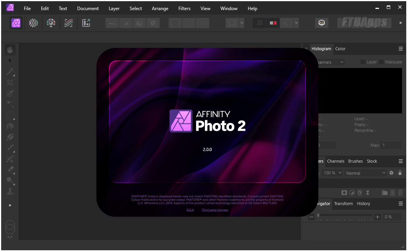Viewport: 407px width, 251px height.
Task: Select the Erase Brush tool
Action: (10, 169)
